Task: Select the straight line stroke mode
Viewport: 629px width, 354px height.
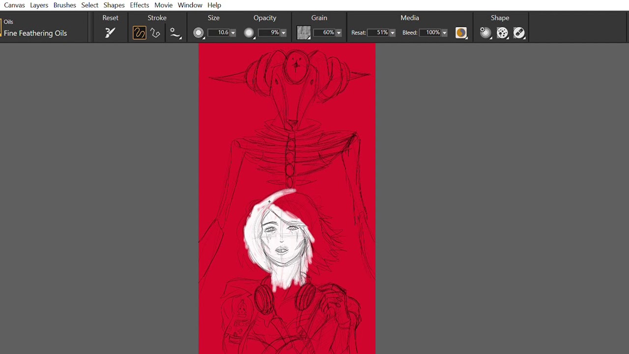Action: (x=156, y=33)
